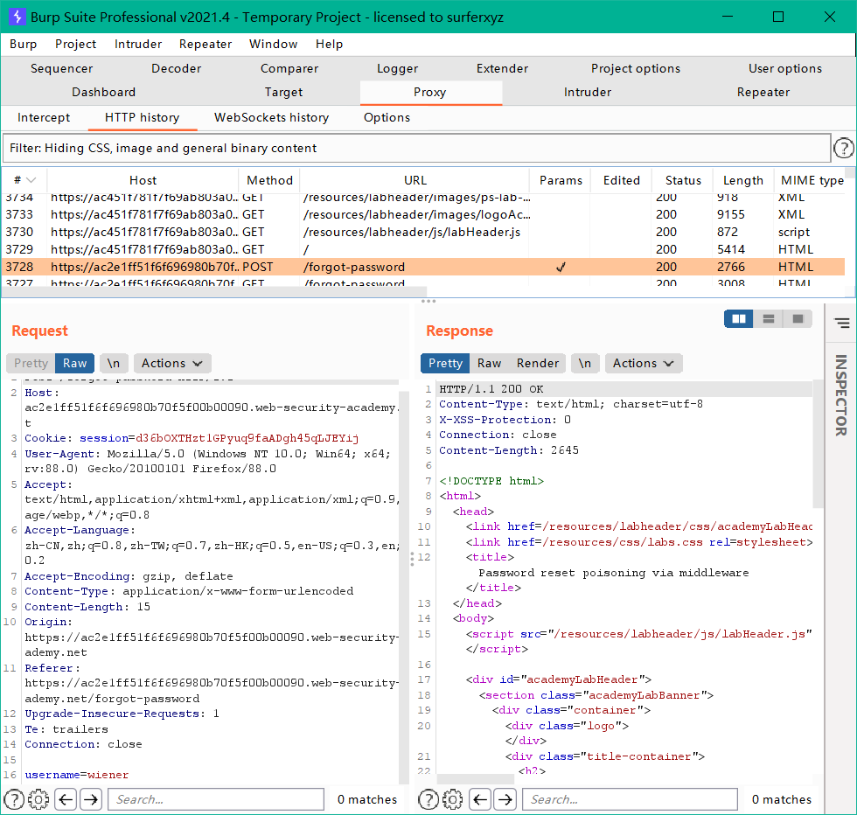Switch Response view to Render

(x=538, y=363)
